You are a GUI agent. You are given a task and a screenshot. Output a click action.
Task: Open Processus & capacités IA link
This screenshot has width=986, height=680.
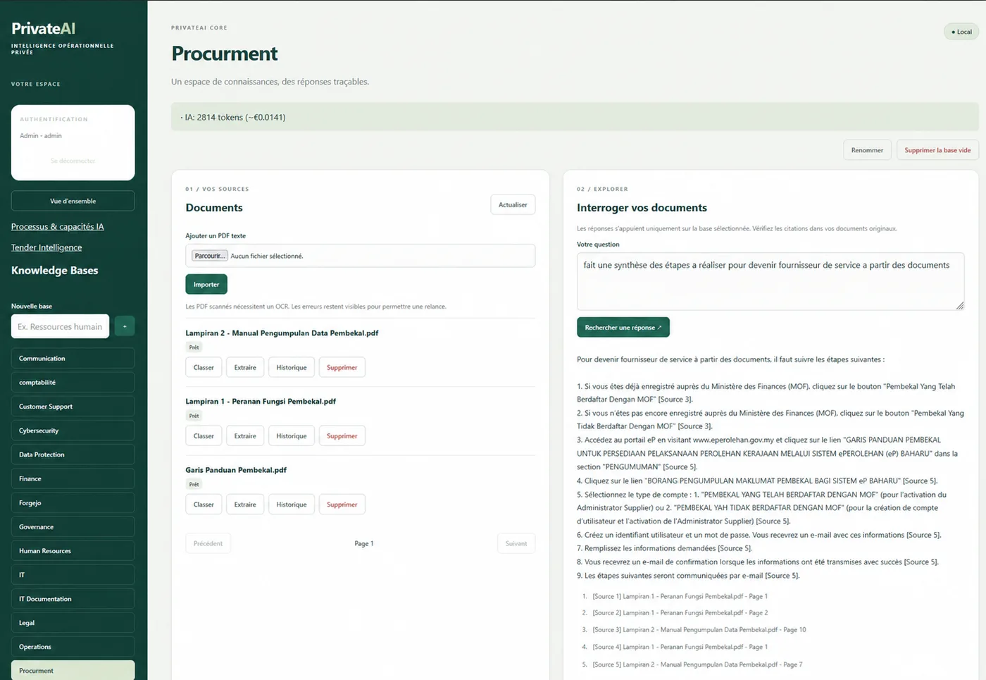[x=57, y=227]
